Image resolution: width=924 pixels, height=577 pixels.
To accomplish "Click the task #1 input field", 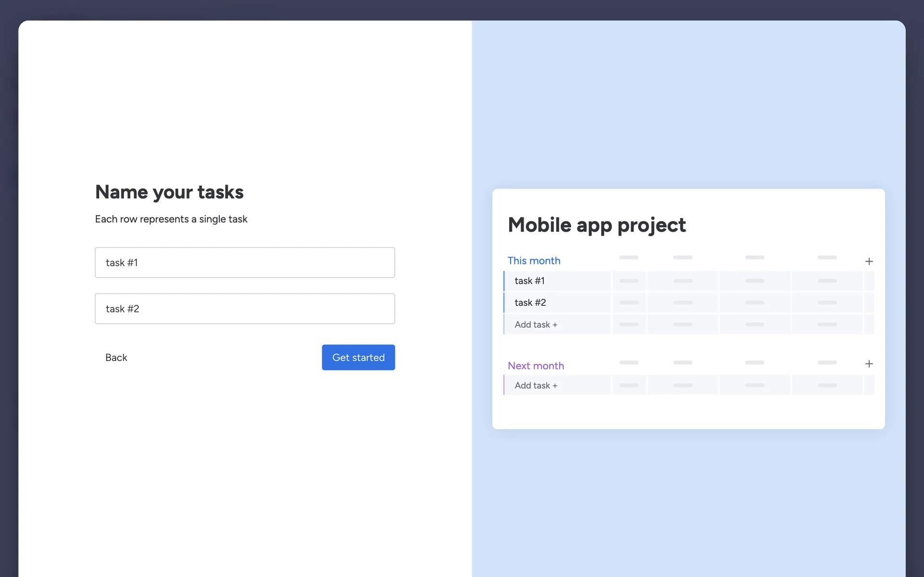I will coord(244,263).
